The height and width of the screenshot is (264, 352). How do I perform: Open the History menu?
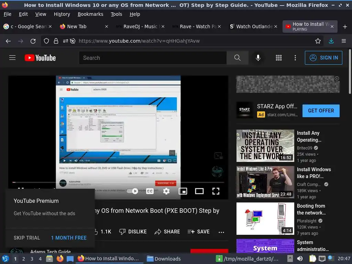click(62, 14)
